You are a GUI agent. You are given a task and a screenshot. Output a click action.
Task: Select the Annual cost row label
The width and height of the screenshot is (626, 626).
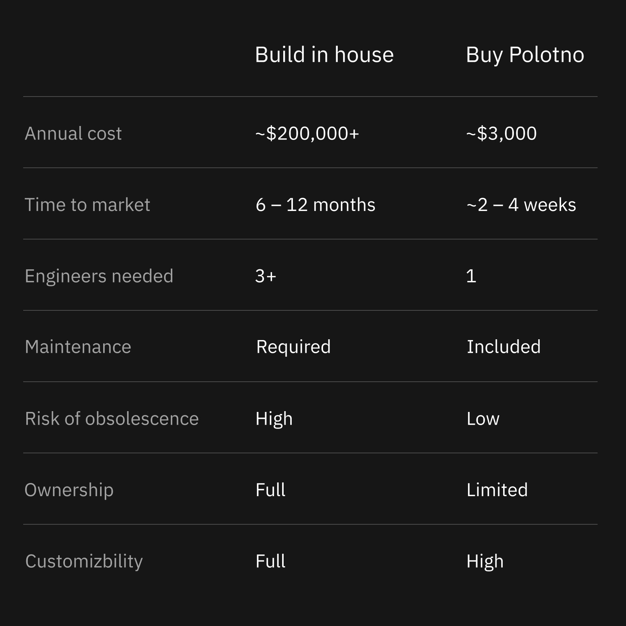click(x=73, y=133)
